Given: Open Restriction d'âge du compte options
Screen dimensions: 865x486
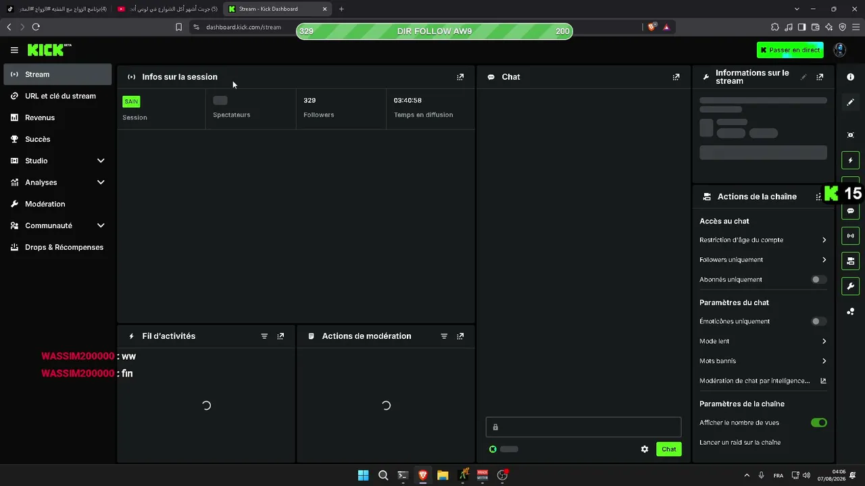Looking at the screenshot, I should tap(763, 240).
